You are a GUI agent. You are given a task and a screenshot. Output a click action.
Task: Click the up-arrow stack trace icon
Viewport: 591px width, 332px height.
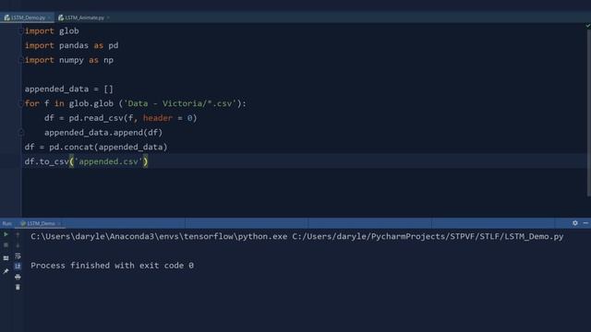click(18, 235)
